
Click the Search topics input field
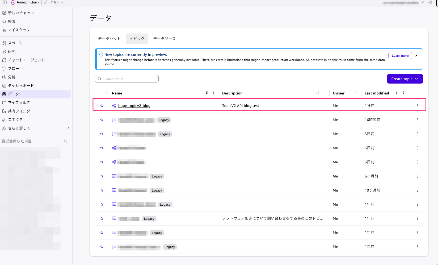click(x=127, y=79)
